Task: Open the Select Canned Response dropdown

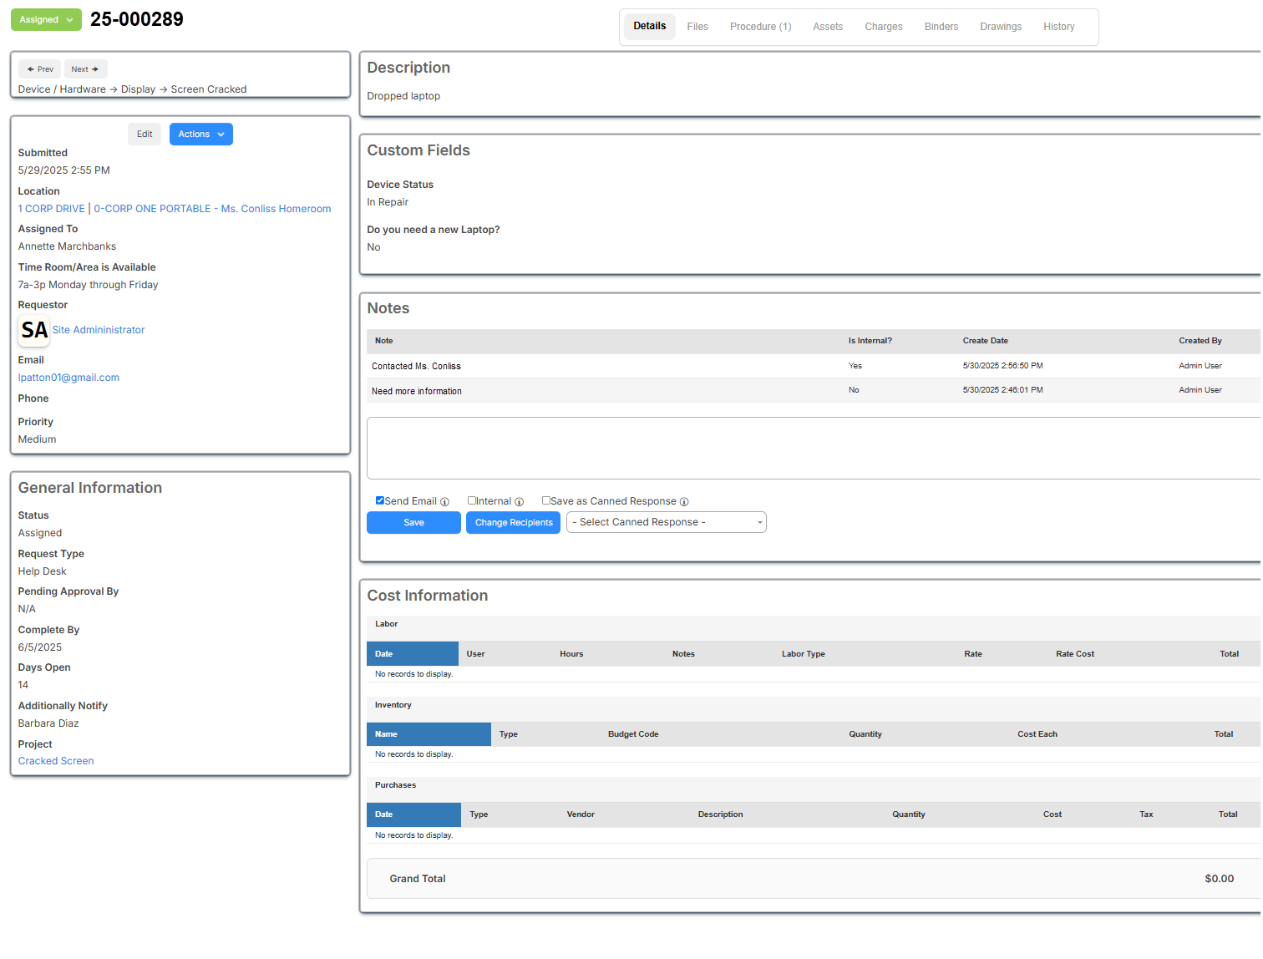Action: (667, 522)
